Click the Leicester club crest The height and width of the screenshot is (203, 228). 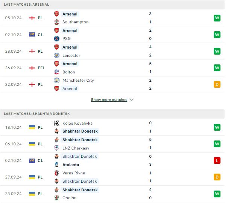[56, 55]
